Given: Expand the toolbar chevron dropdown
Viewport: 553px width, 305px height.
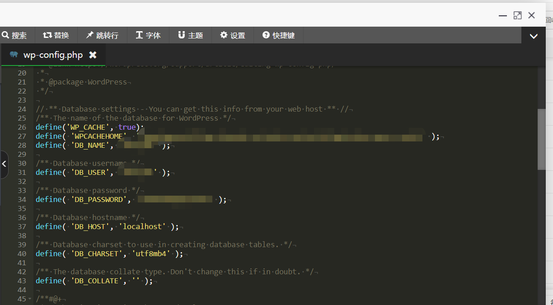Looking at the screenshot, I should click(534, 36).
